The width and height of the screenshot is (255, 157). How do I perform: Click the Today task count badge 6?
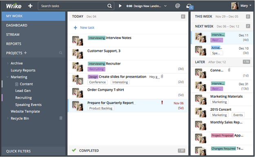pos(183,16)
